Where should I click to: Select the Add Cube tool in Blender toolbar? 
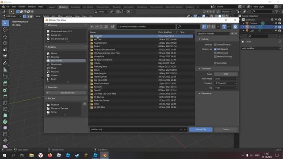pos(5,76)
